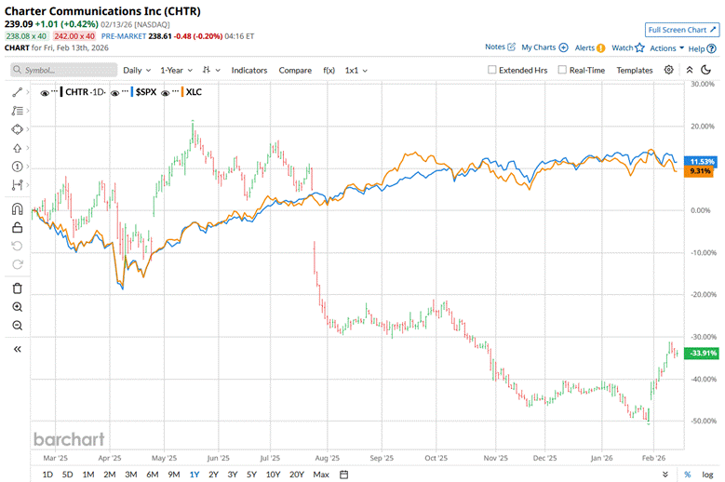Open the Indicators panel
The width and height of the screenshot is (725, 482).
[248, 70]
